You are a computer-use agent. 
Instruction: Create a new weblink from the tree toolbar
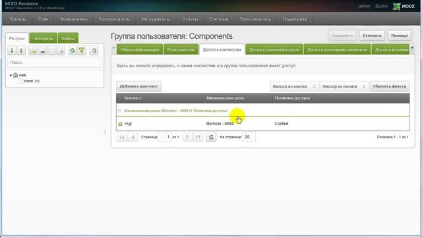(x=42, y=51)
